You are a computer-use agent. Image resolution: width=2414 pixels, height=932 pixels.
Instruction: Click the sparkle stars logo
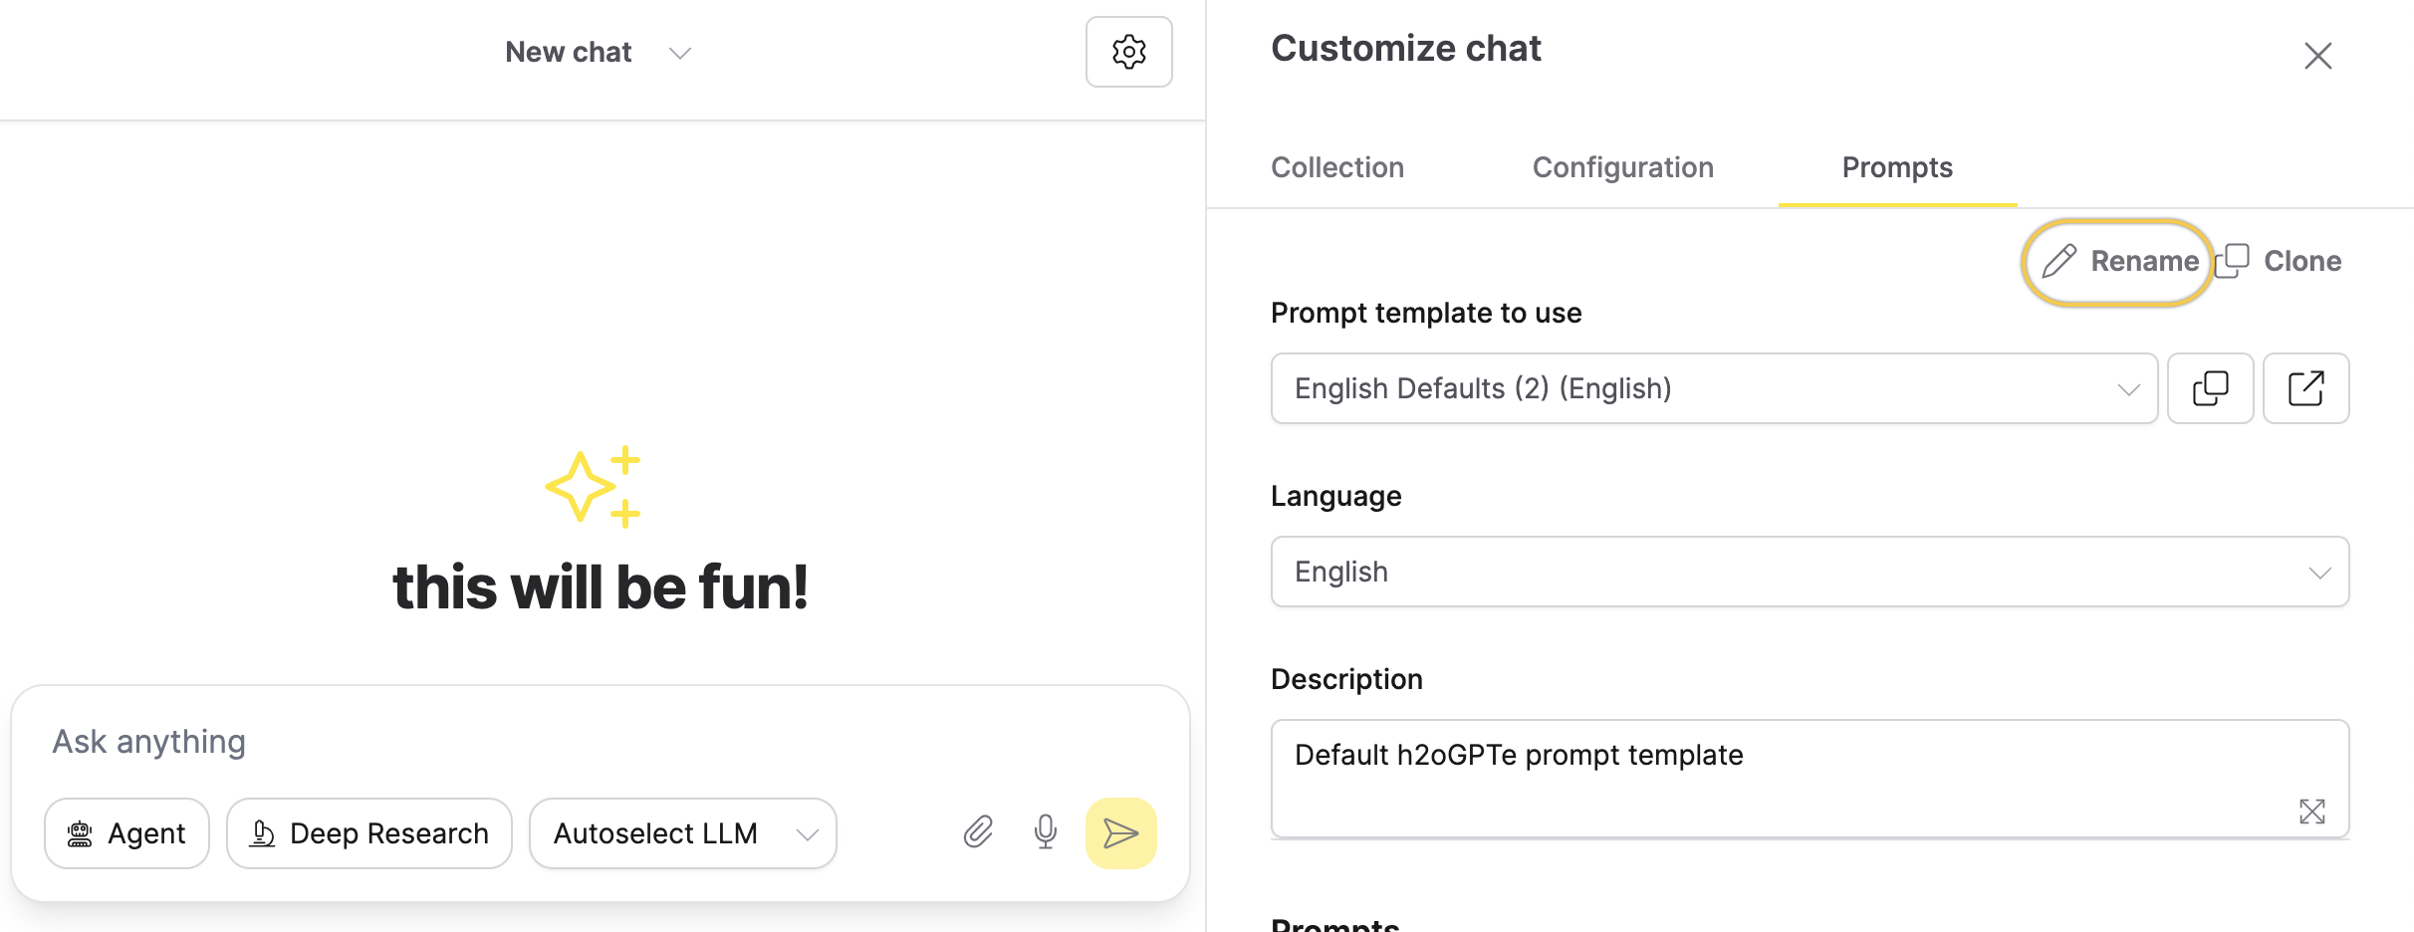[x=594, y=486]
